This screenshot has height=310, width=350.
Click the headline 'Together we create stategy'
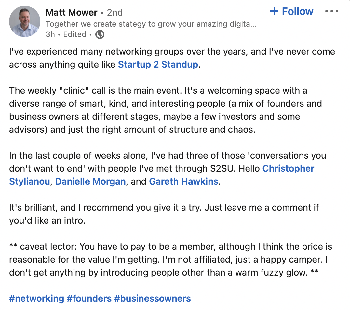point(151,24)
